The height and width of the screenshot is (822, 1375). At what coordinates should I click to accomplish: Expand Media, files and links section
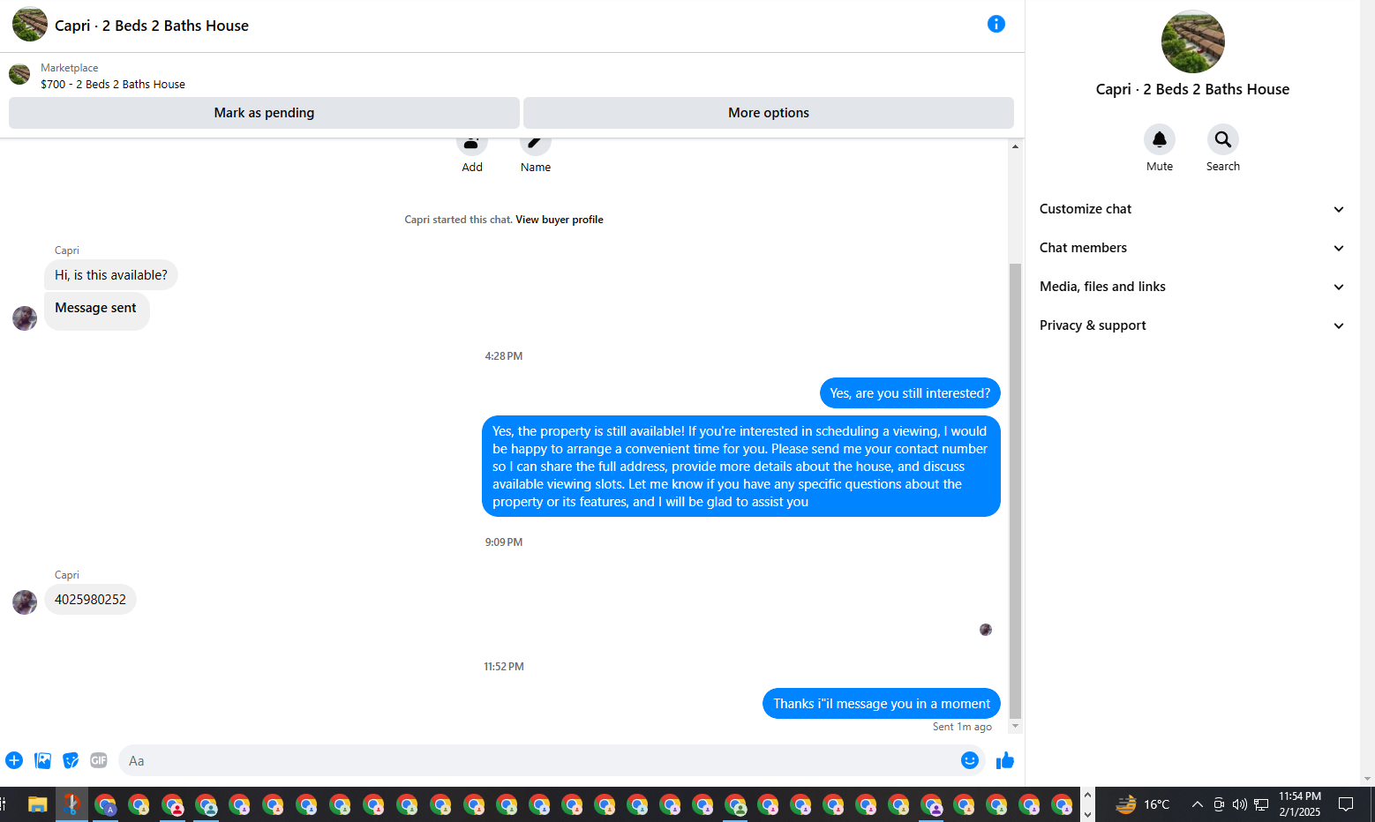(x=1191, y=287)
